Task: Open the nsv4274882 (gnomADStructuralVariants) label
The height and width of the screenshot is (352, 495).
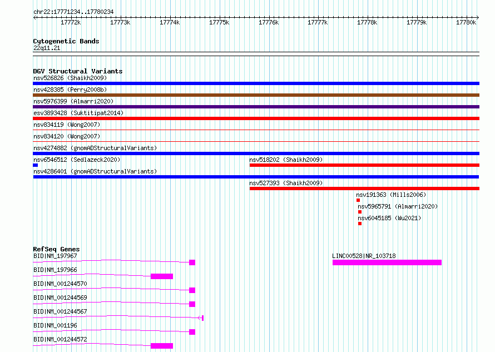Action: (x=95, y=148)
